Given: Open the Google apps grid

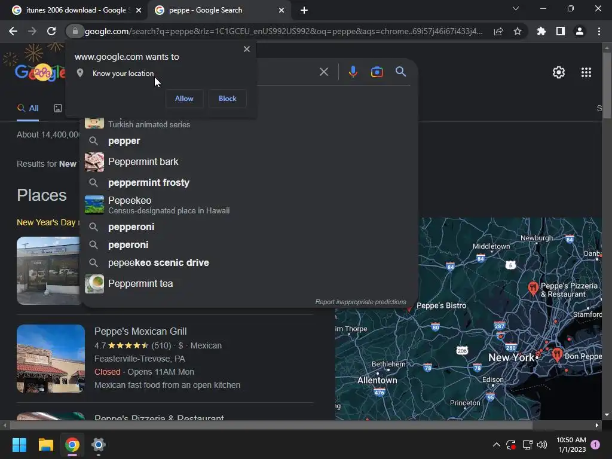Looking at the screenshot, I should coord(586,72).
